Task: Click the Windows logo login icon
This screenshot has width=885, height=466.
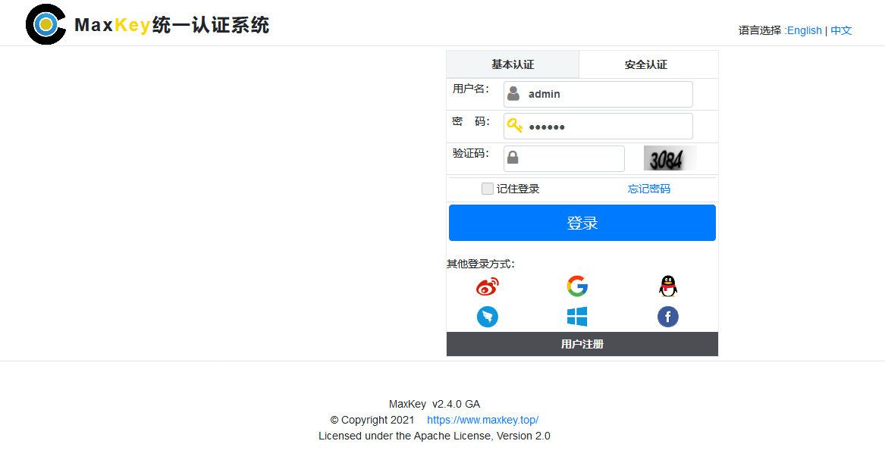Action: pyautogui.click(x=577, y=317)
